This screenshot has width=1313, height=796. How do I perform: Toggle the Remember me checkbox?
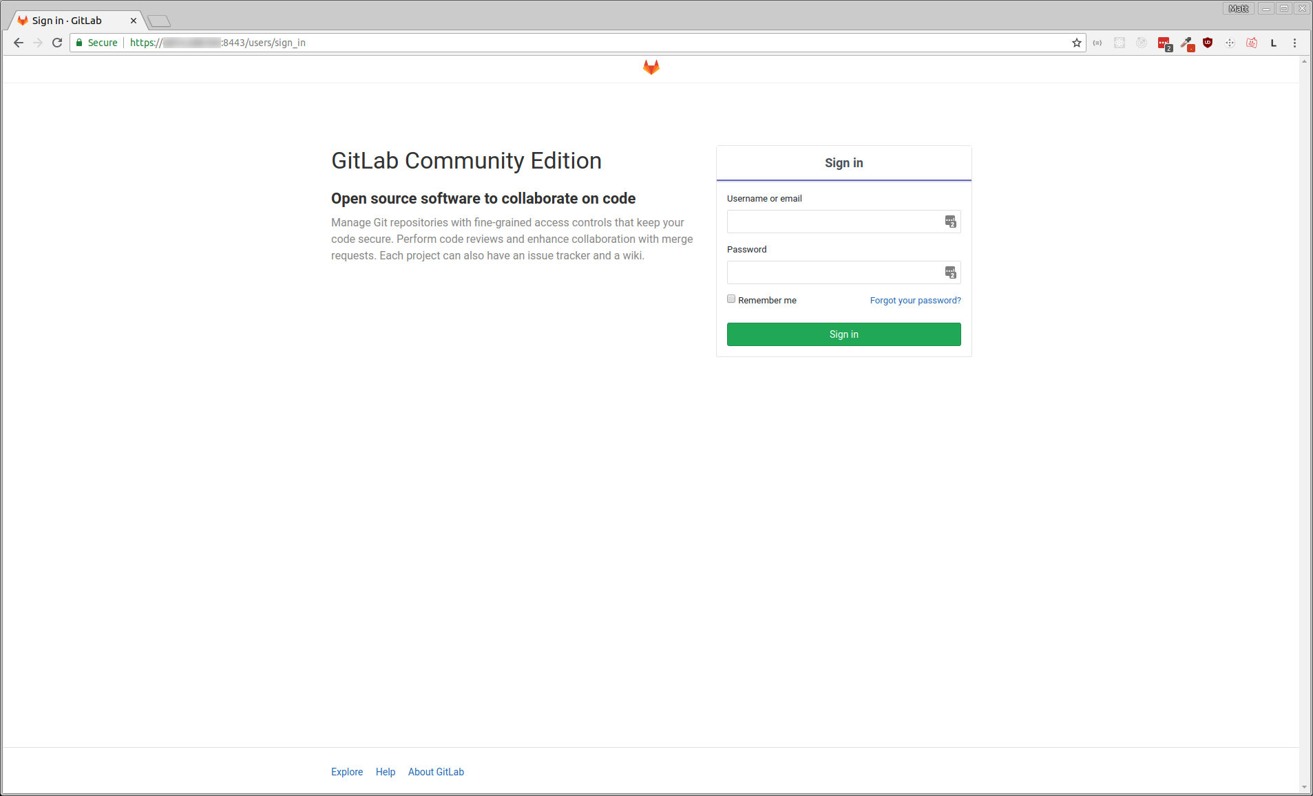click(x=731, y=299)
